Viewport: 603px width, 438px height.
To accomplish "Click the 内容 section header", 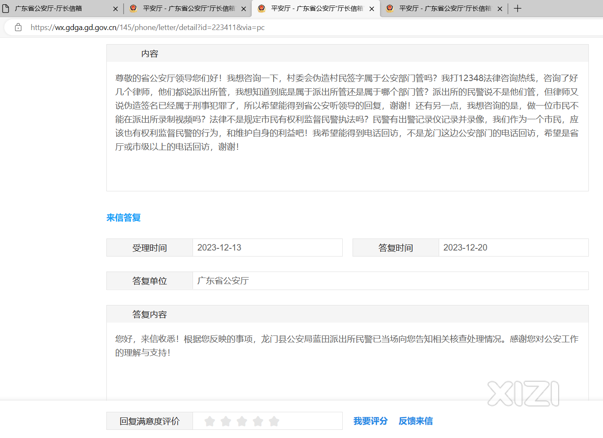I will click(347, 54).
